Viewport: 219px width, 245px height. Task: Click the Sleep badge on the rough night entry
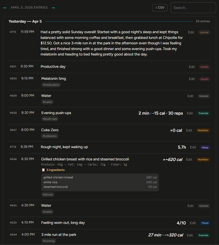205,147
